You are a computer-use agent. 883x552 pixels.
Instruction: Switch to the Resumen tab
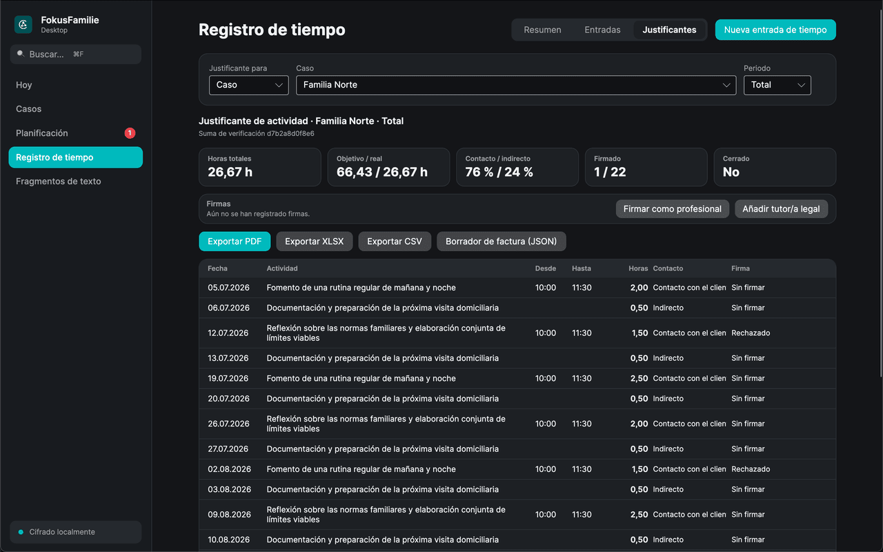542,30
